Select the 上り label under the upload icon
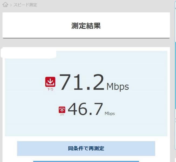 (62, 114)
